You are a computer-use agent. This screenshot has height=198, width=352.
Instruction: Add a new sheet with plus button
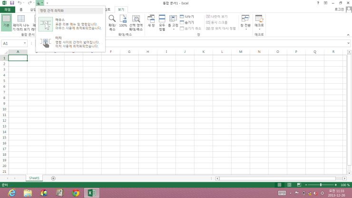pyautogui.click(x=53, y=178)
